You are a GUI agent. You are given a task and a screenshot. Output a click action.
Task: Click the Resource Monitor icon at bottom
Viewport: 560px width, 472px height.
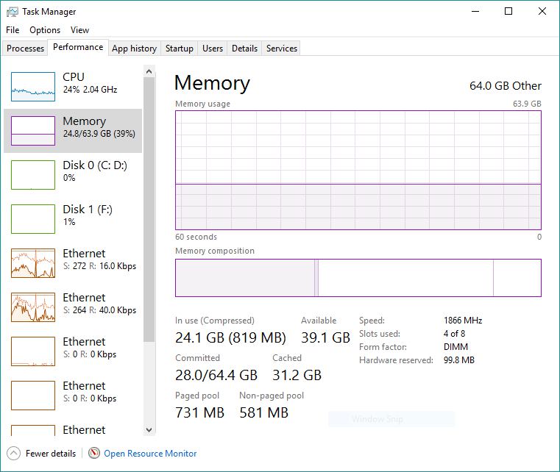click(x=94, y=454)
